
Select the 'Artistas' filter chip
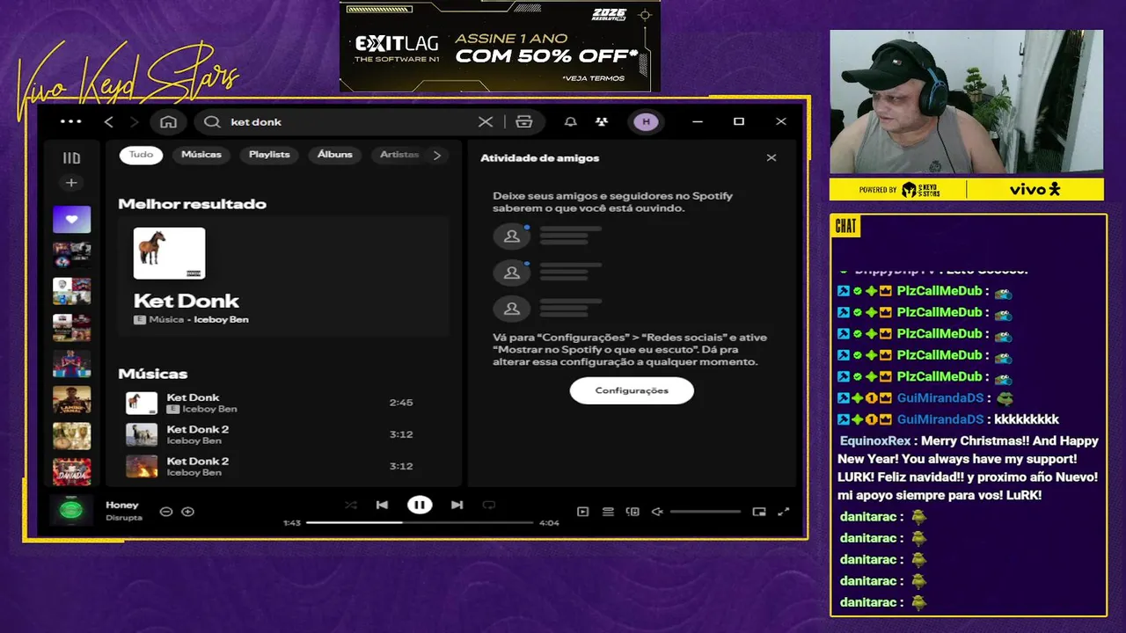(x=398, y=155)
